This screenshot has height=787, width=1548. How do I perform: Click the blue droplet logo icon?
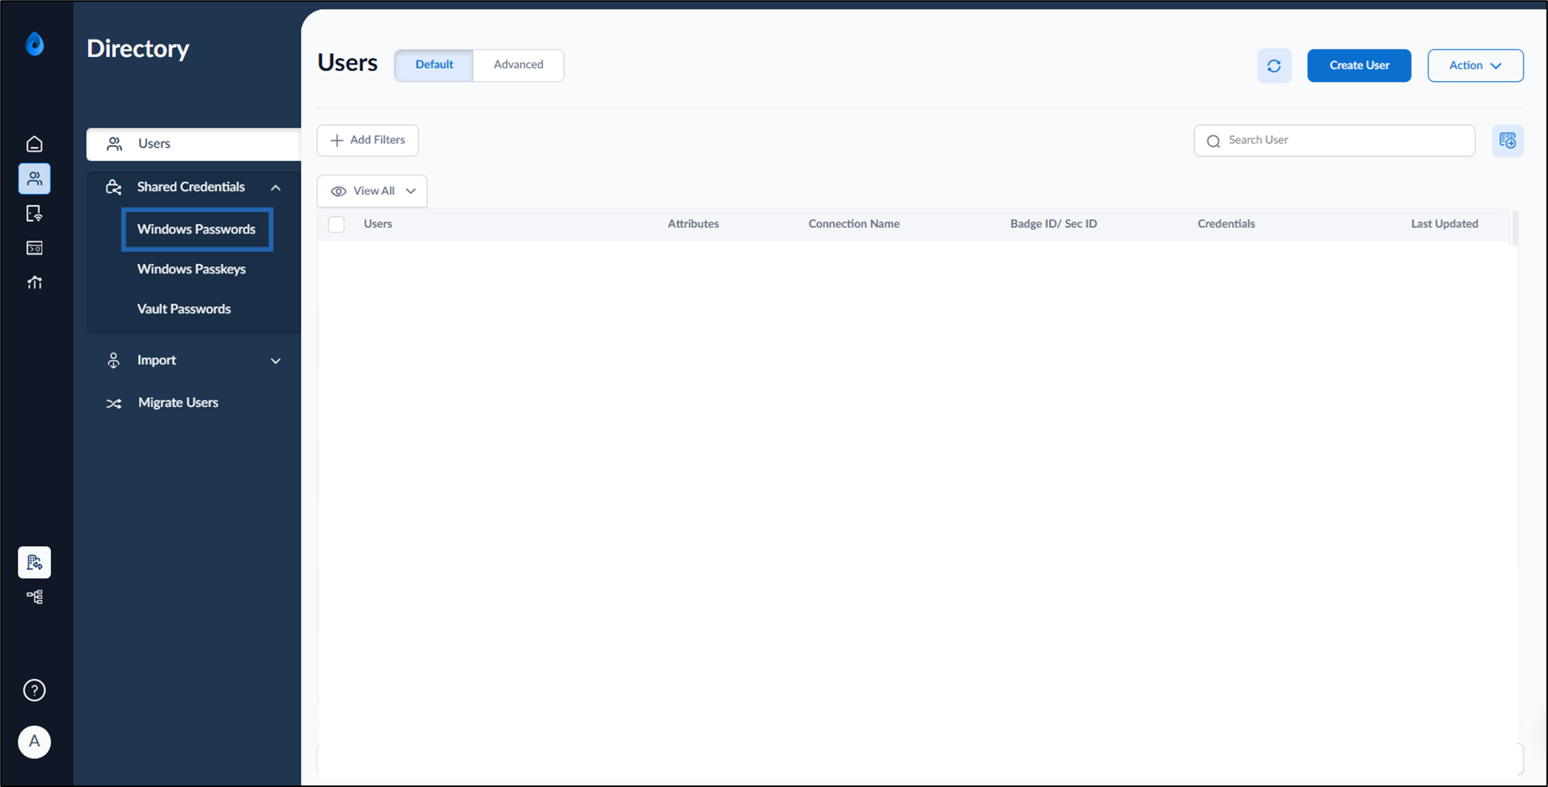pyautogui.click(x=35, y=44)
